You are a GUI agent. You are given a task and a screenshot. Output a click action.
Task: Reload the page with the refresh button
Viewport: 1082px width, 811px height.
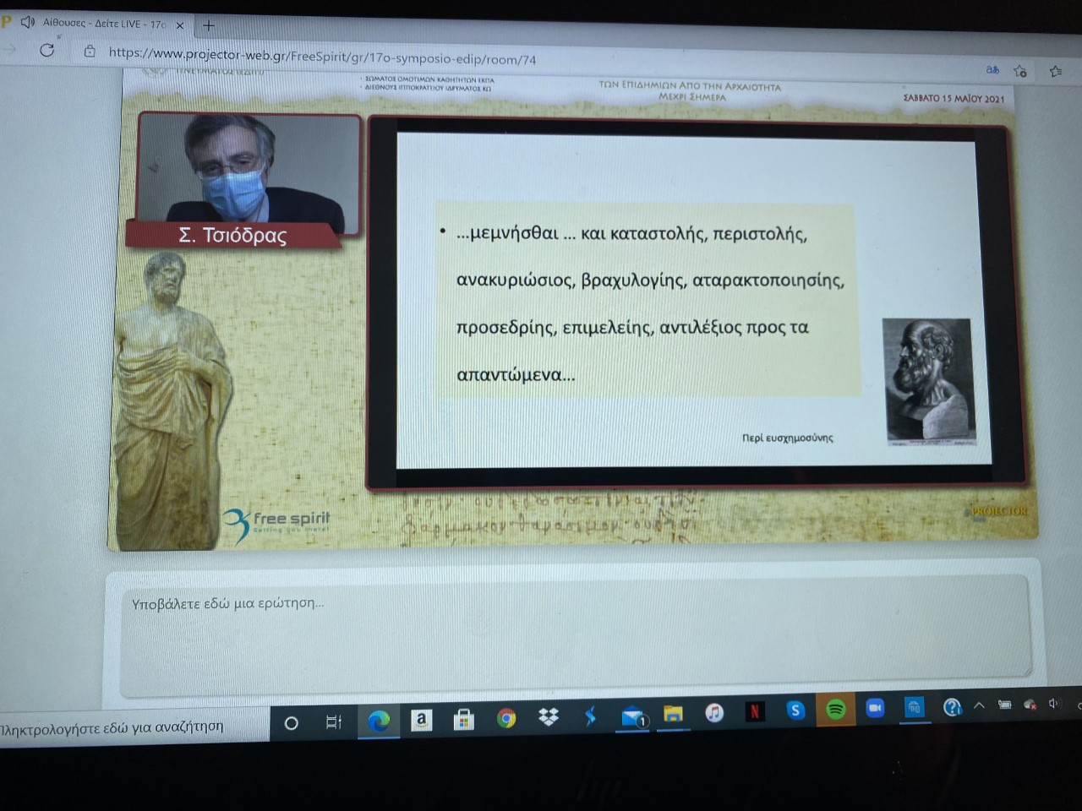[x=46, y=51]
